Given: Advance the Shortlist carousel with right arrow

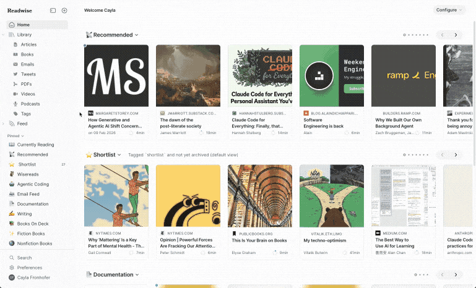Looking at the screenshot, I should (x=456, y=155).
